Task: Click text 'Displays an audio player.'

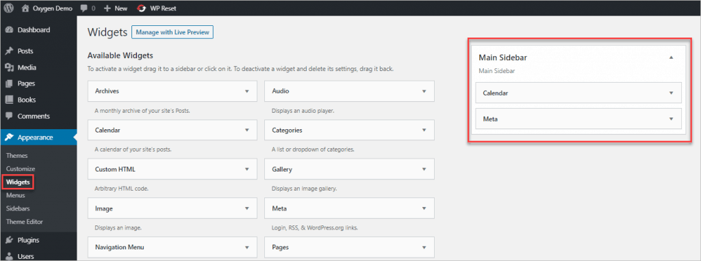Action: point(303,111)
